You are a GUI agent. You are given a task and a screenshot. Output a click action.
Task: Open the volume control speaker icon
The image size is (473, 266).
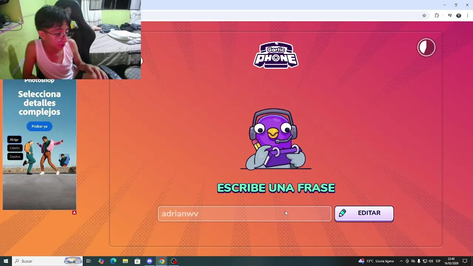pyautogui.click(x=431, y=261)
